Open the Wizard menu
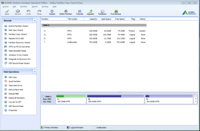The height and width of the screenshot is (131, 200). (34, 6)
